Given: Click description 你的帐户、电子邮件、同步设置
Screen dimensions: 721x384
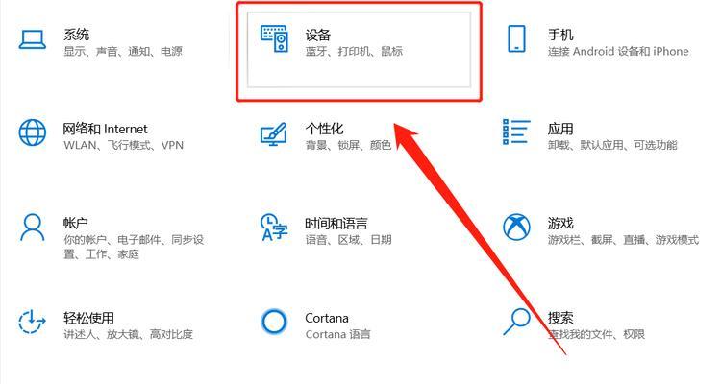Looking at the screenshot, I should pos(134,247).
